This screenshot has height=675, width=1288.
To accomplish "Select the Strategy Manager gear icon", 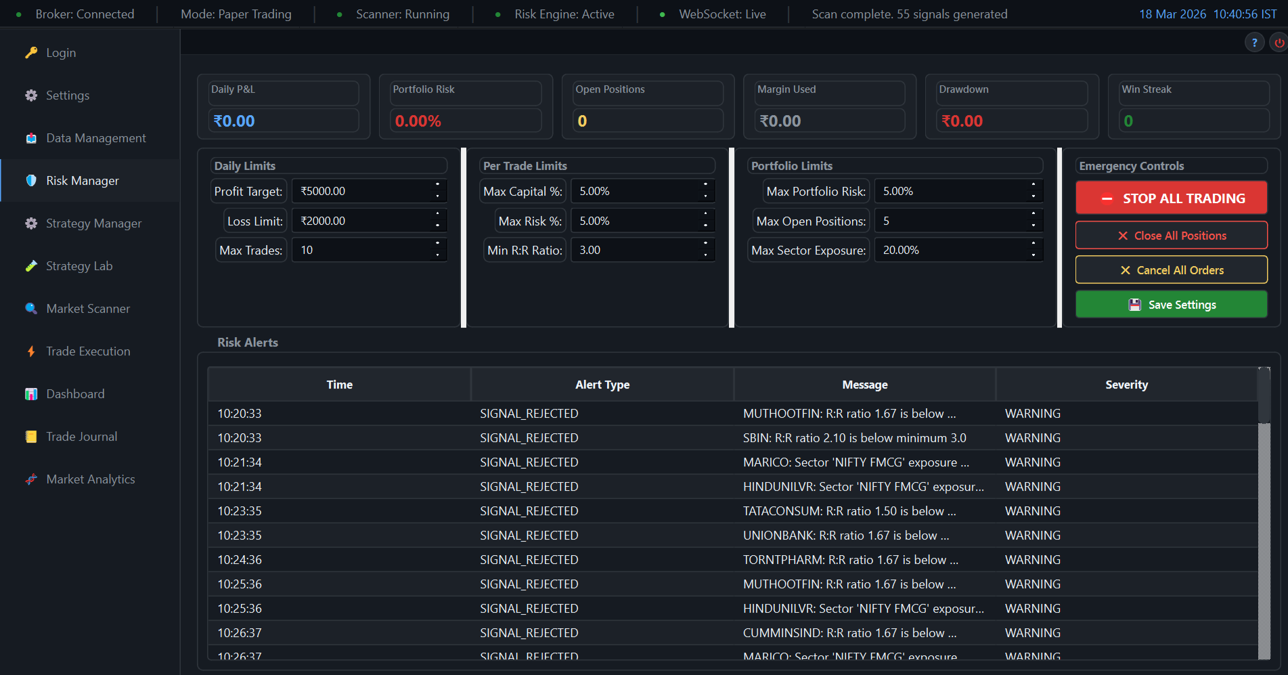I will (31, 223).
